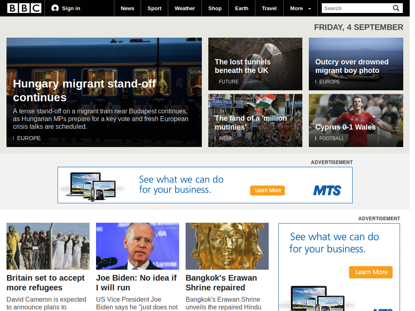Click the MTS logo in banner ad
The height and width of the screenshot is (311, 415).
point(327,190)
